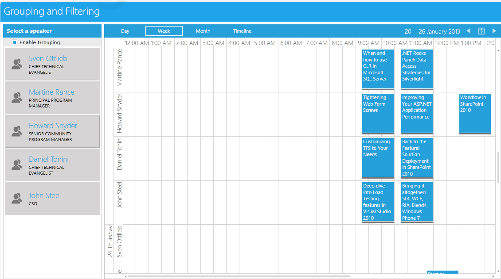Image resolution: width=501 pixels, height=279 pixels.
Task: Click Howard Snyder's avatar icon
Action: click(17, 131)
